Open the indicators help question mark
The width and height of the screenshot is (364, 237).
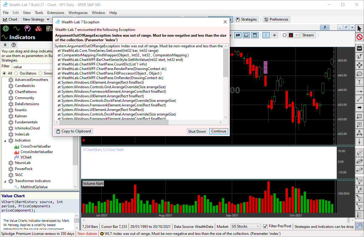14,45
